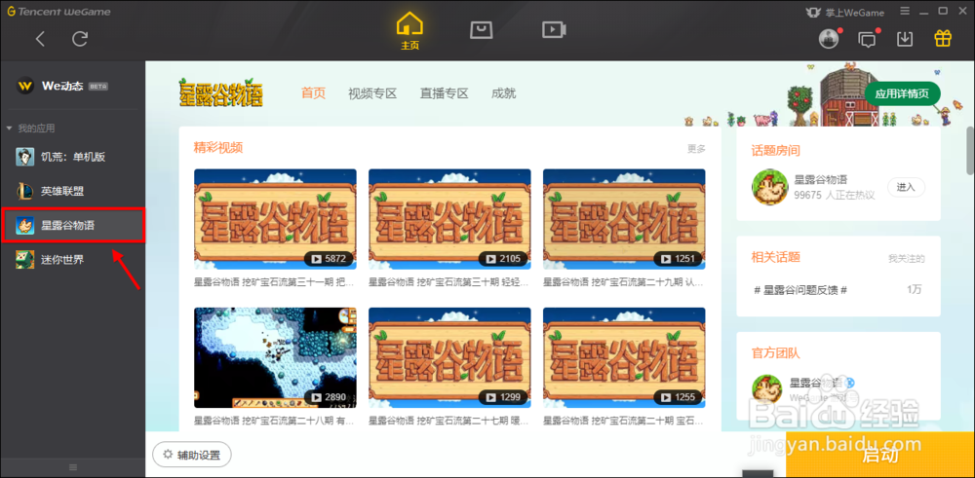This screenshot has width=975, height=478.
Task: Open the download manager icon
Action: [x=905, y=39]
